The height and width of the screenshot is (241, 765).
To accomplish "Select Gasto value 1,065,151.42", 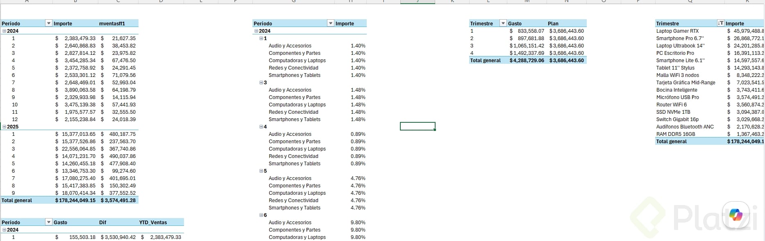I will (527, 45).
